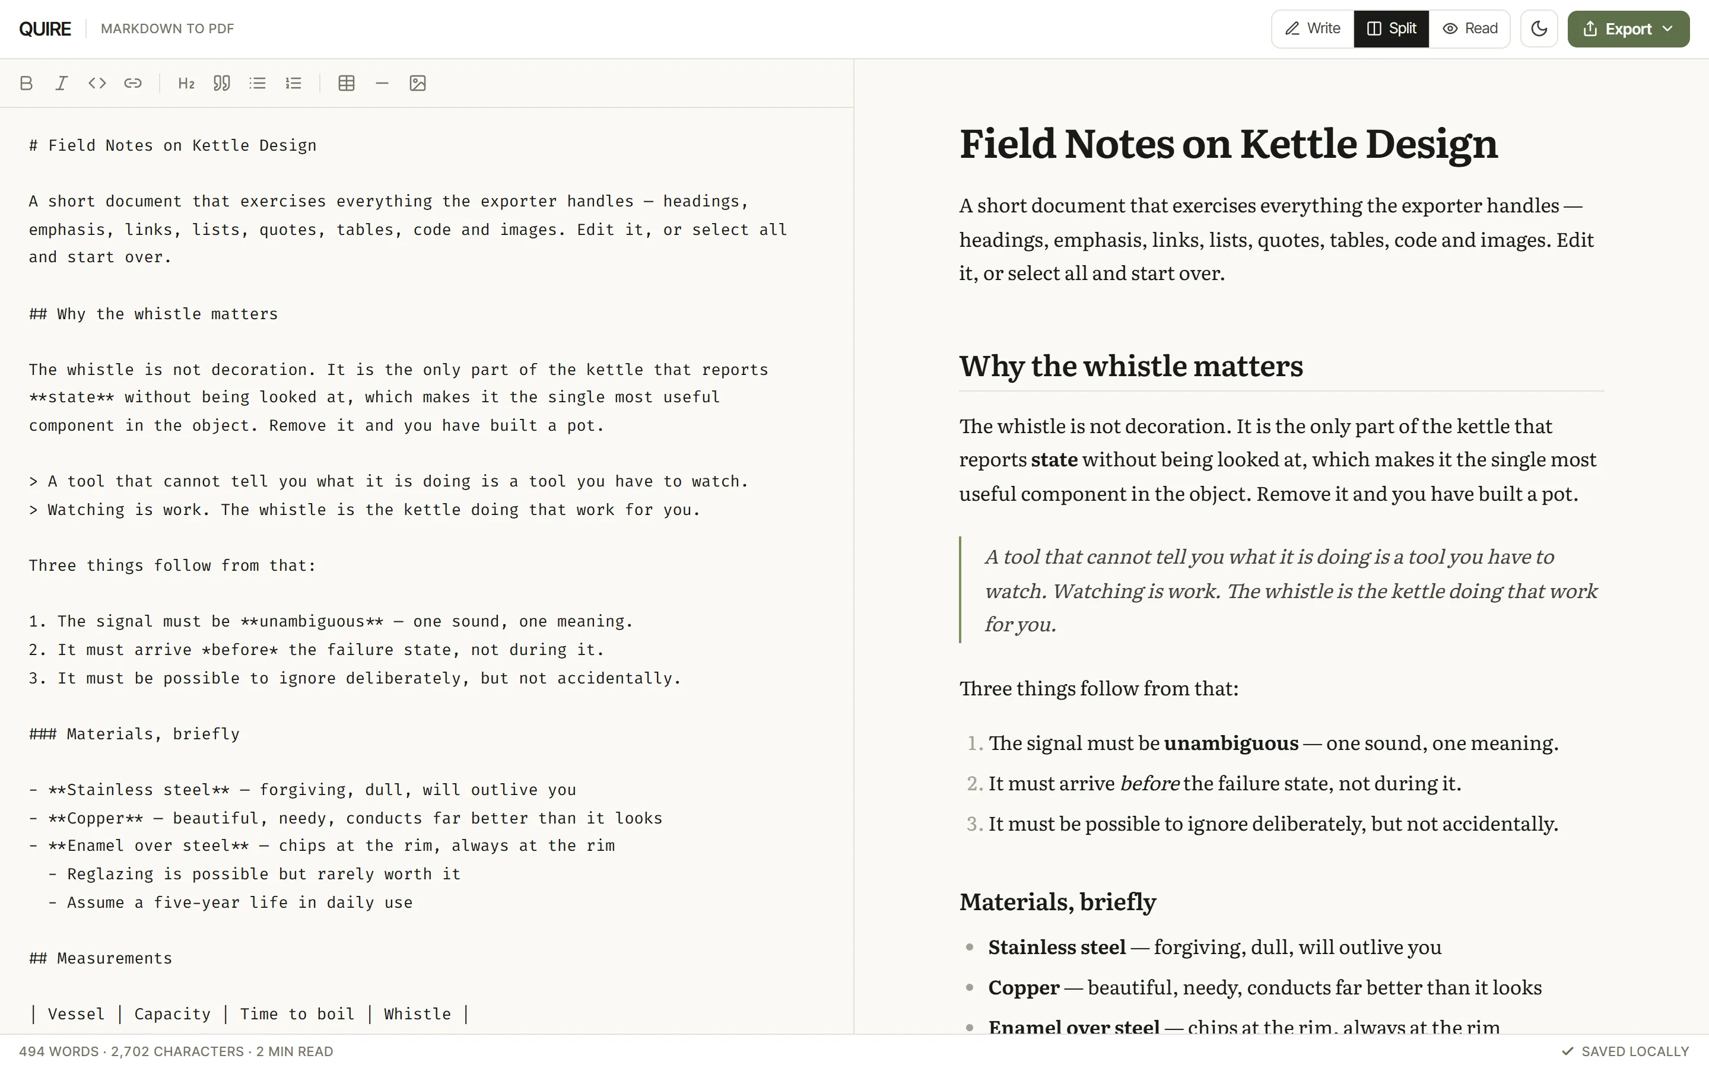This screenshot has width=1709, height=1068.
Task: Apply bold formatting from toolbar
Action: (26, 83)
